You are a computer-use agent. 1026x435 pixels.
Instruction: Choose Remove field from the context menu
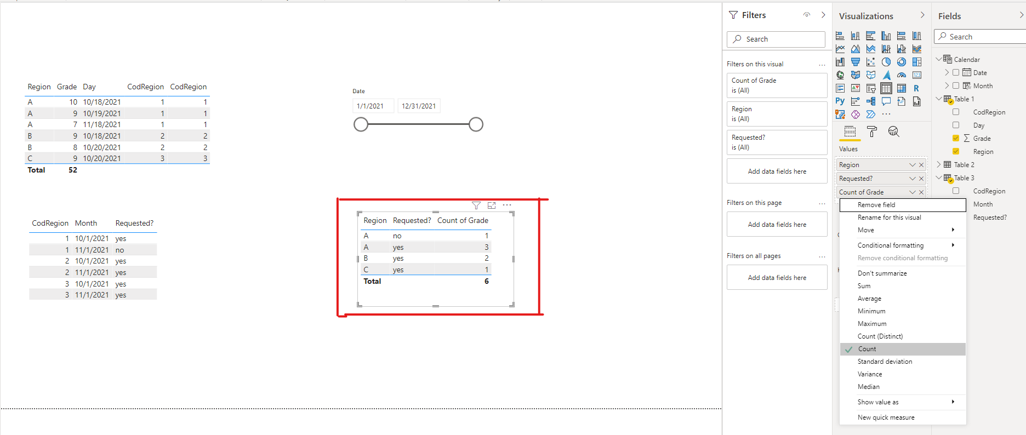pos(903,205)
